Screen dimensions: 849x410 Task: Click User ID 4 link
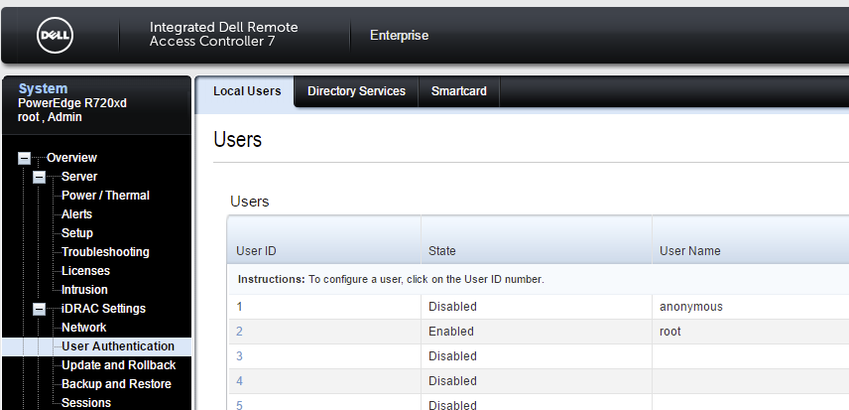tap(239, 381)
